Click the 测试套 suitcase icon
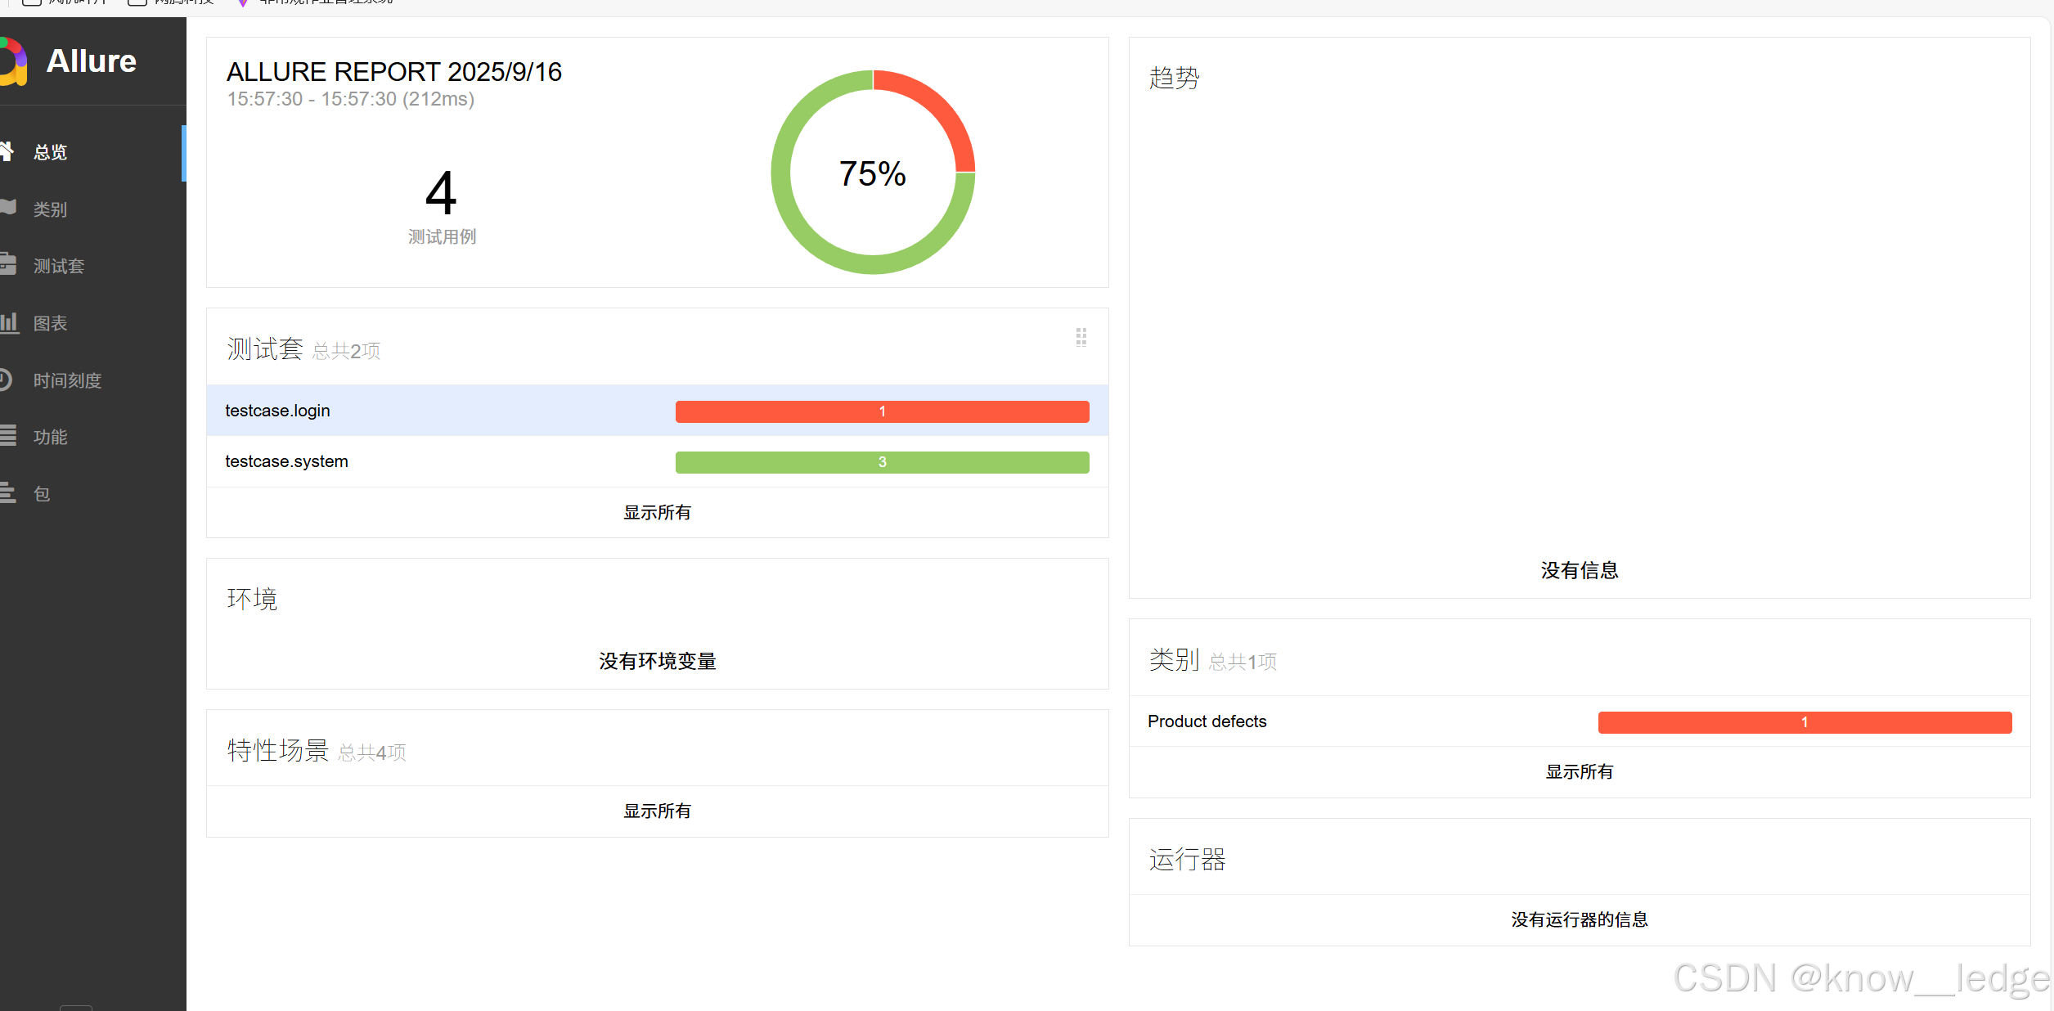 (9, 265)
